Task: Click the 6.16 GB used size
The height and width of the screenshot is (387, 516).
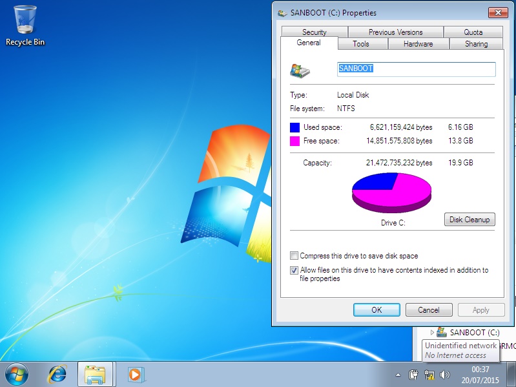Action: [x=460, y=127]
